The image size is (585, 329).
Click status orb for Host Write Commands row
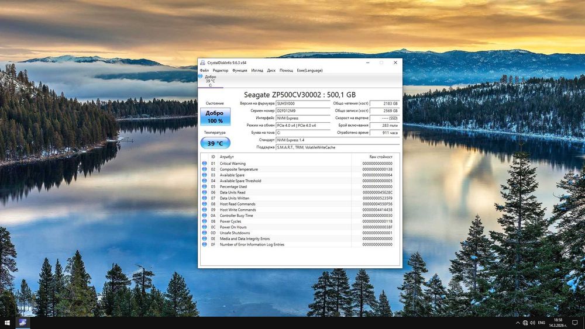tap(204, 209)
